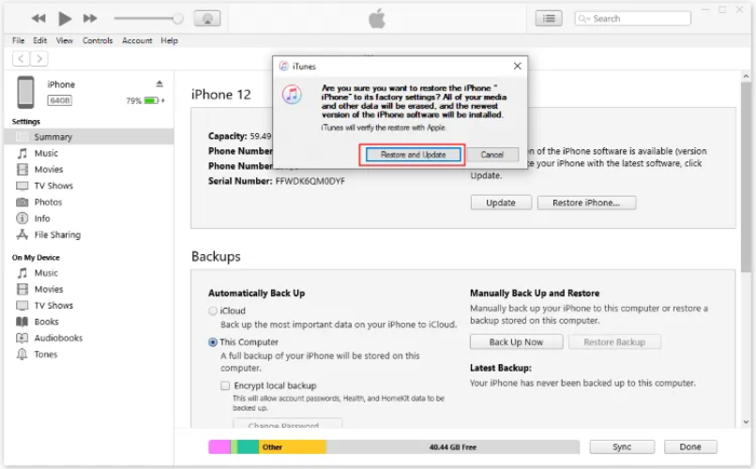
Task: Click the rewind previous track button
Action: (38, 19)
